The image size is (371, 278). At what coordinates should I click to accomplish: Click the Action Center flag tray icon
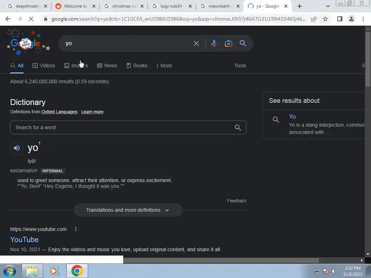326,271
